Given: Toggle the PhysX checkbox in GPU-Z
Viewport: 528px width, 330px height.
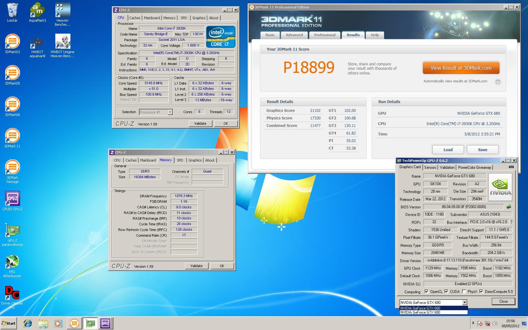Looking at the screenshot, I should [x=464, y=291].
